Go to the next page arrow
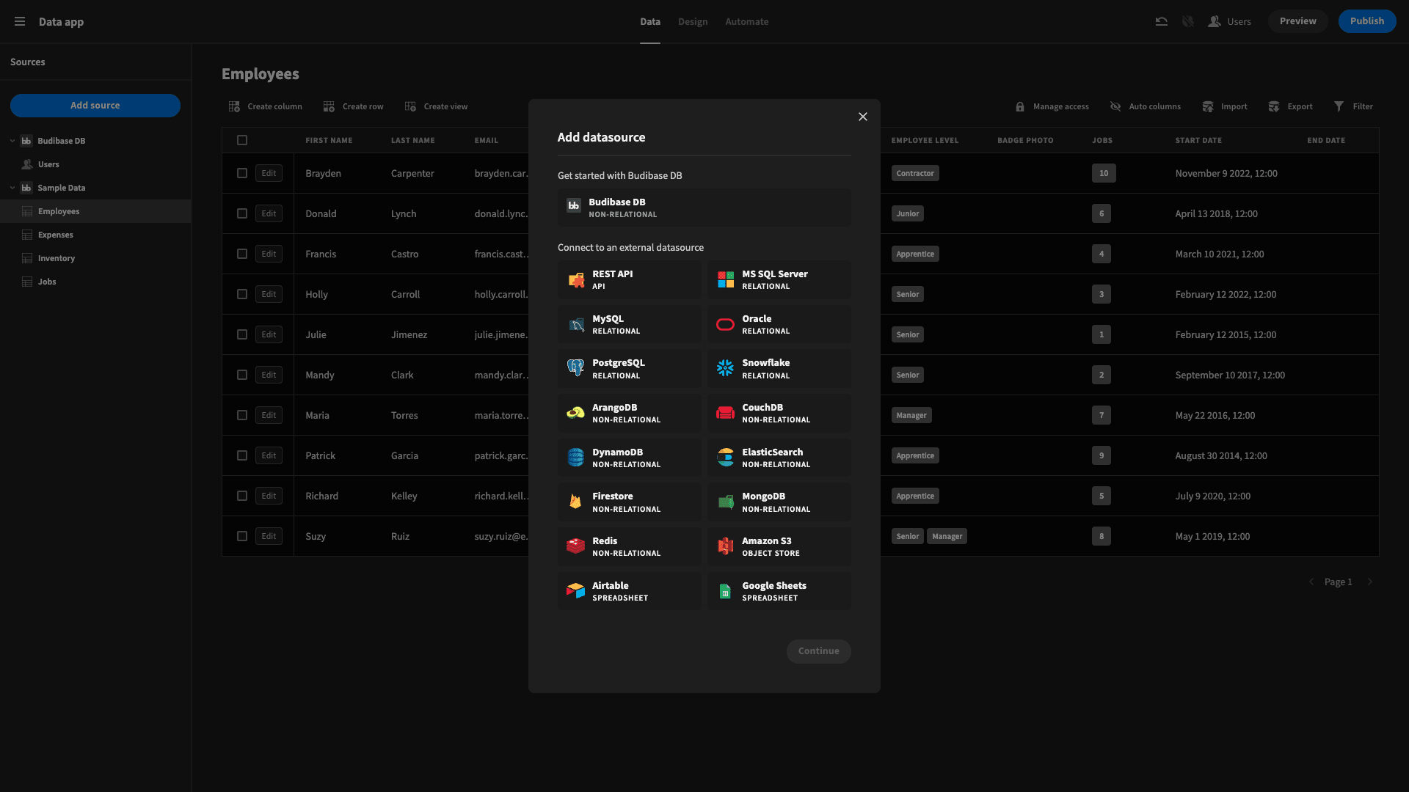The height and width of the screenshot is (792, 1409). (x=1369, y=582)
